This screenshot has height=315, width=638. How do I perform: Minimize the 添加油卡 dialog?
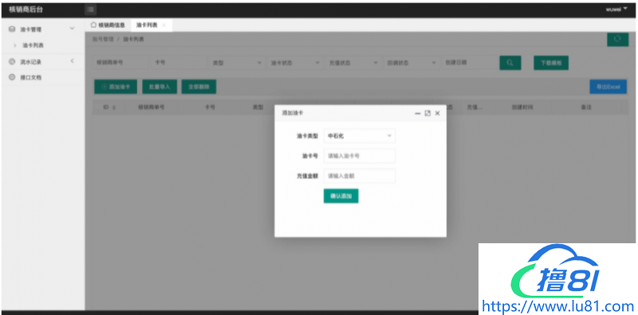[417, 113]
